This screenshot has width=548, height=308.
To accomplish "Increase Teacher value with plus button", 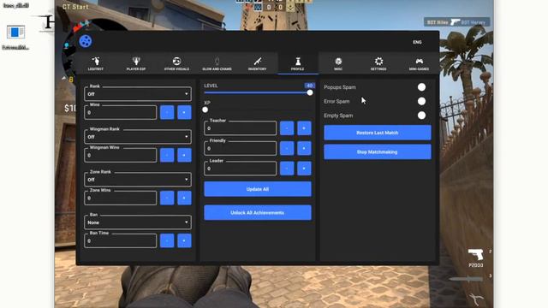I will [304, 128].
